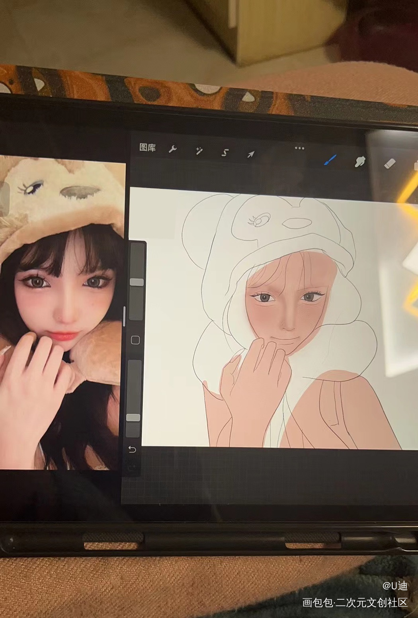418x618 pixels.
Task: Tap the split view divider handle
Action: pos(124,316)
